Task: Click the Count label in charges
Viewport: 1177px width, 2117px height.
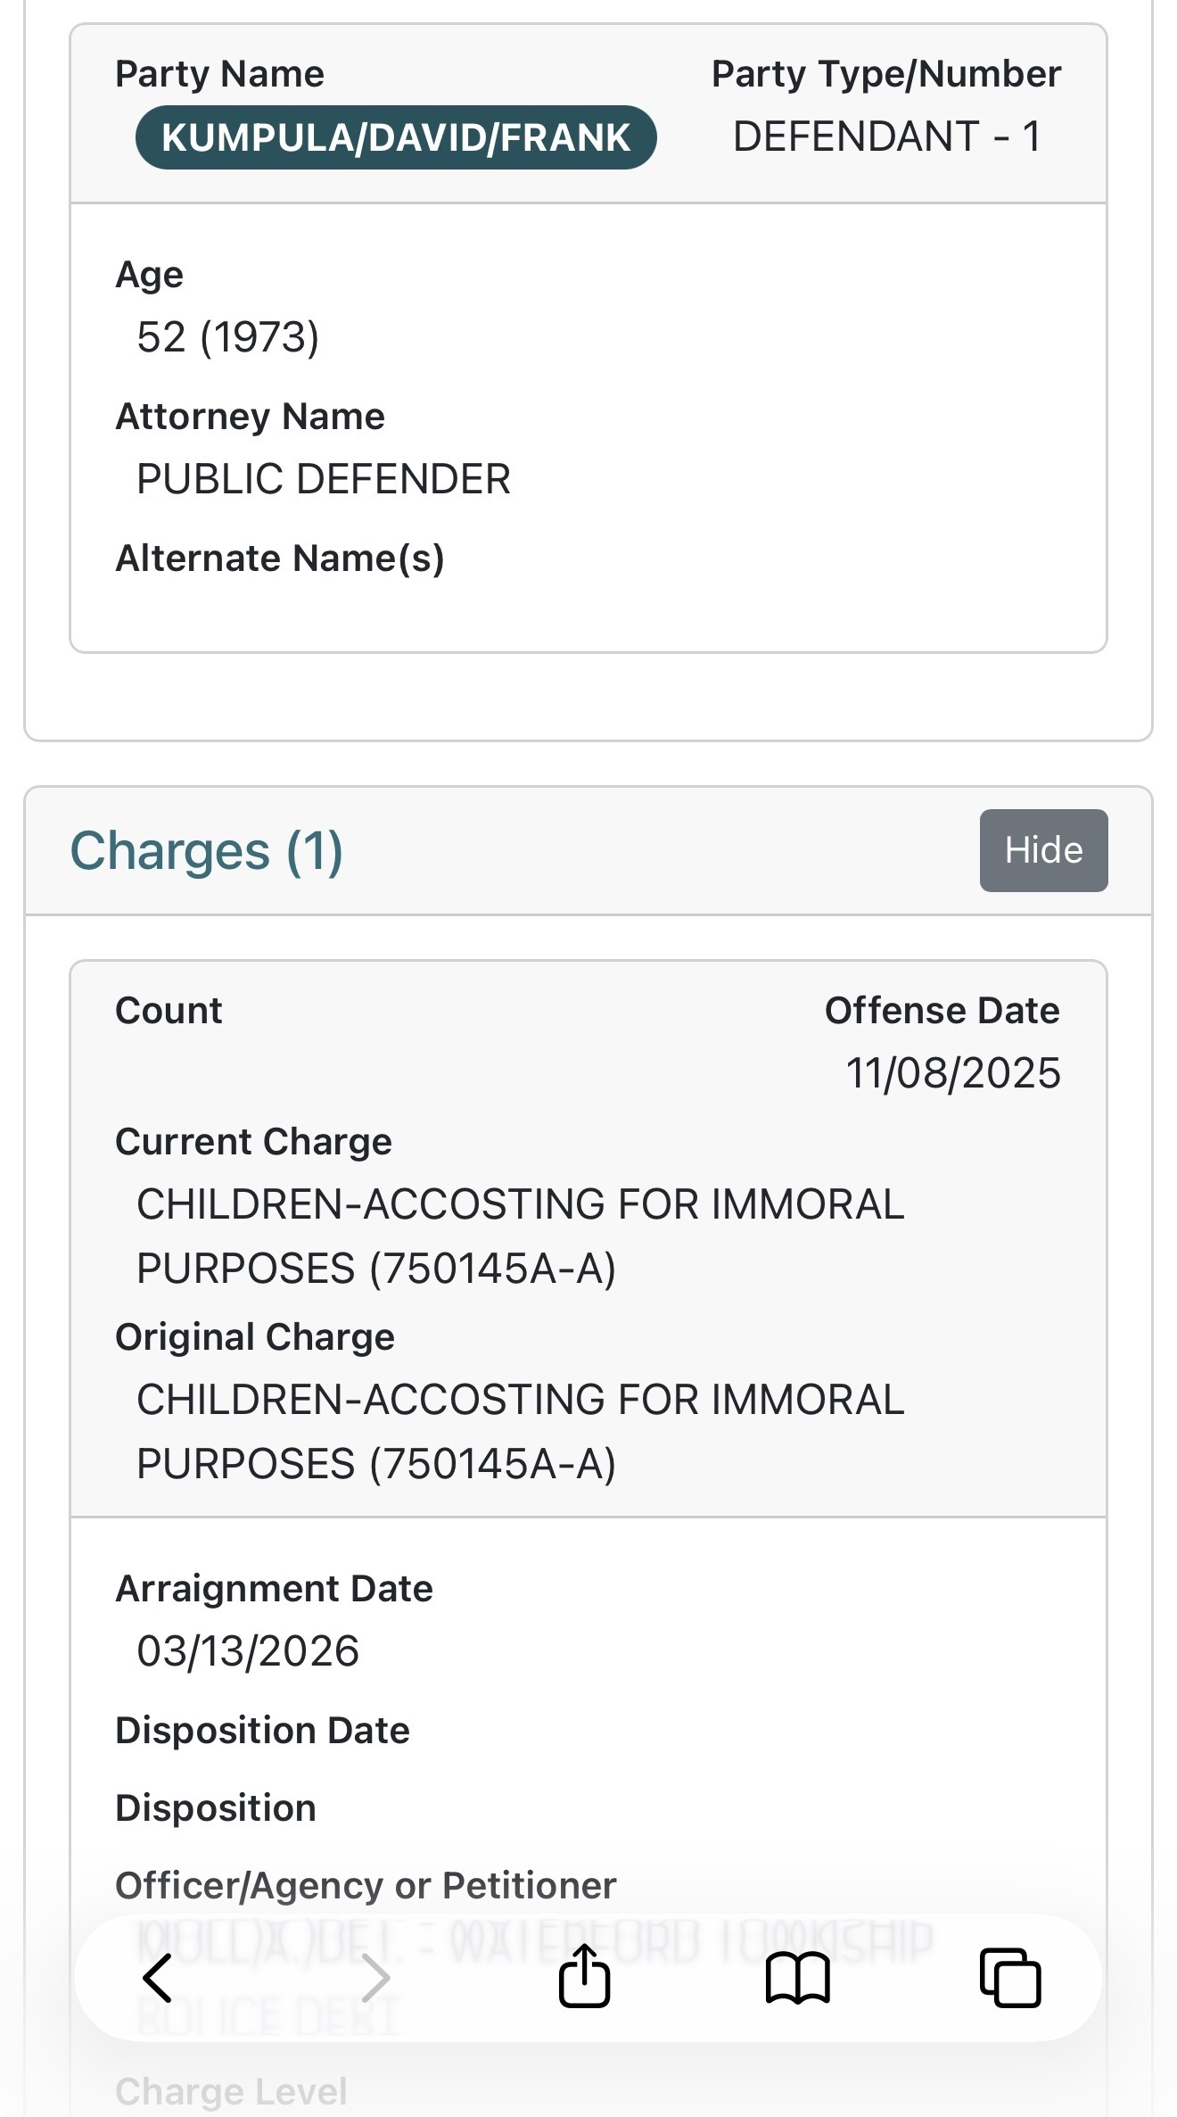Action: pos(169,1011)
